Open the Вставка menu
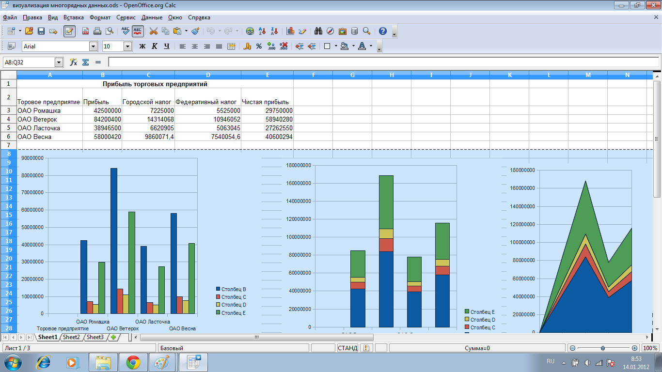Image resolution: width=662 pixels, height=372 pixels. tap(73, 17)
